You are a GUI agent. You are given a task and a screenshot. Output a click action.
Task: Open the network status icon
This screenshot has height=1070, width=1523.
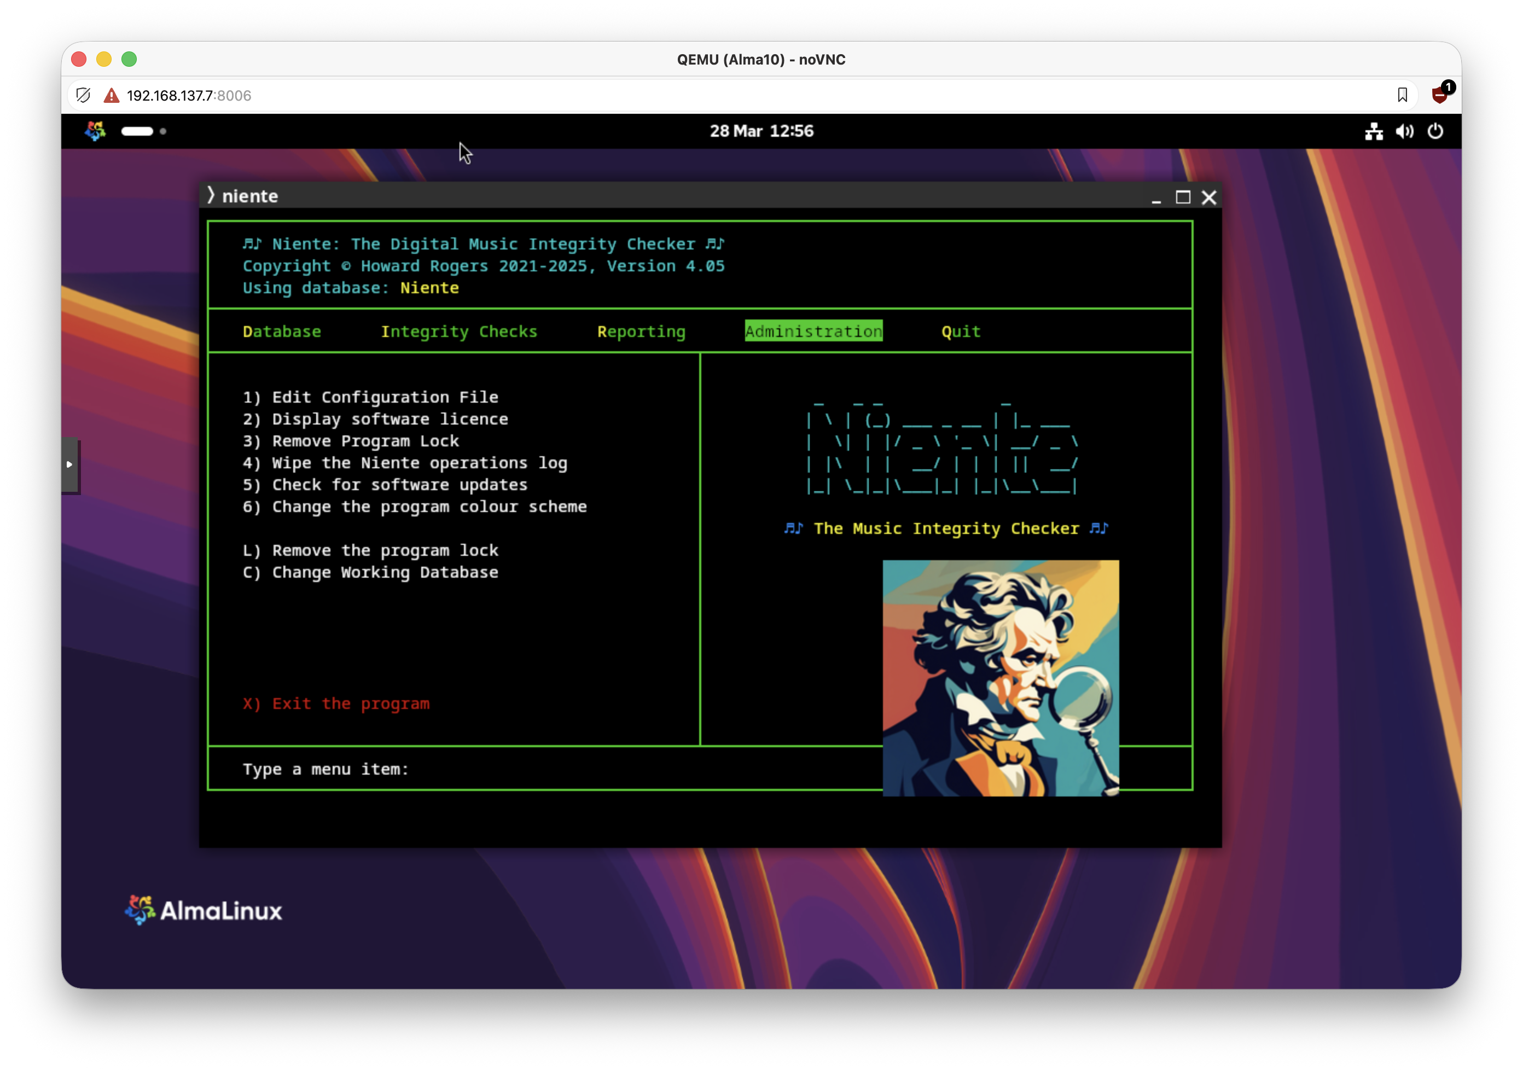1374,131
